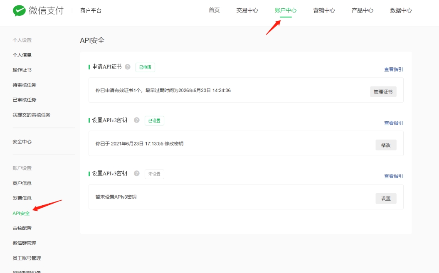
Task: Click question mark icon next to 设置APIv3密钥
Action: pos(136,174)
